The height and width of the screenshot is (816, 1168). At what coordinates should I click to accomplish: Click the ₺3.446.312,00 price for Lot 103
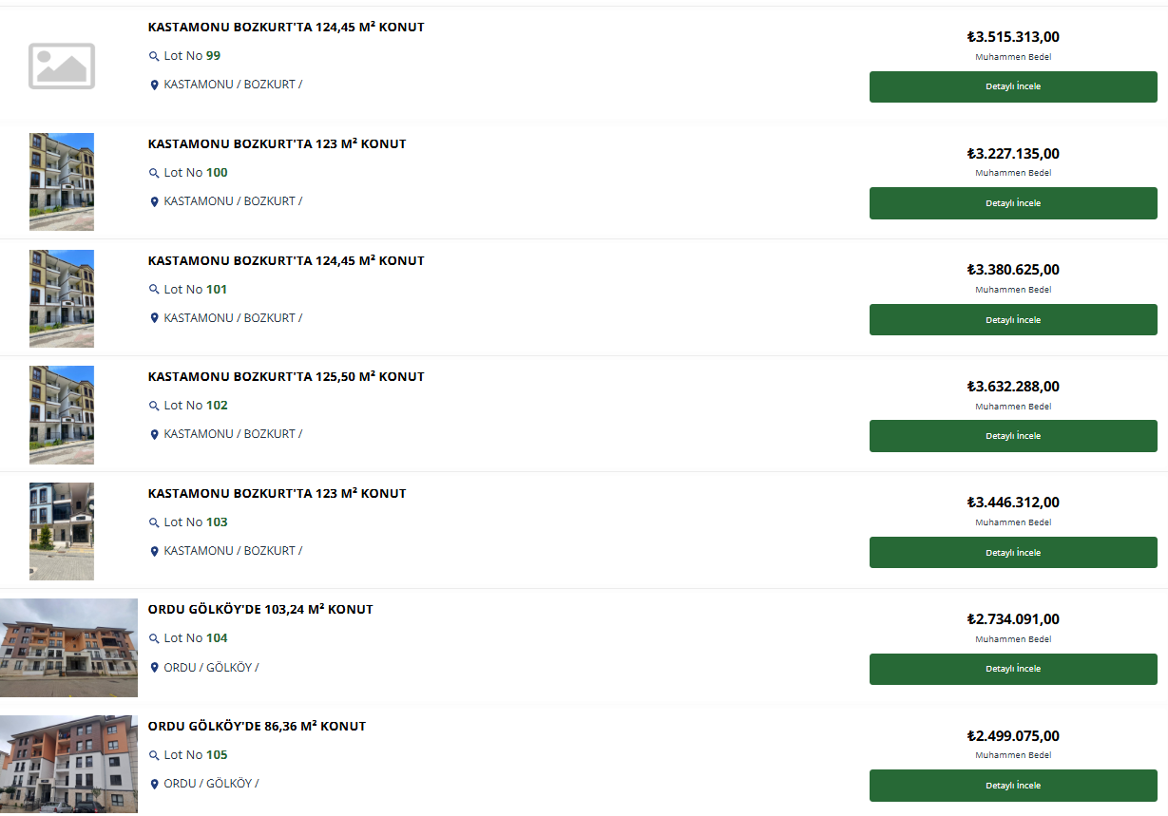pos(1013,503)
